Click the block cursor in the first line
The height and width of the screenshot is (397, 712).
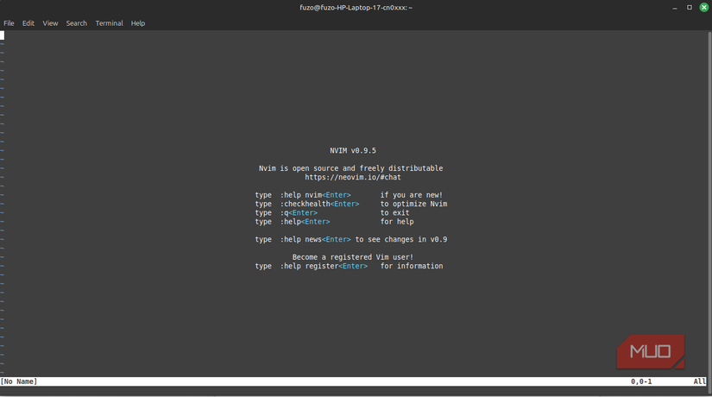tap(3, 35)
